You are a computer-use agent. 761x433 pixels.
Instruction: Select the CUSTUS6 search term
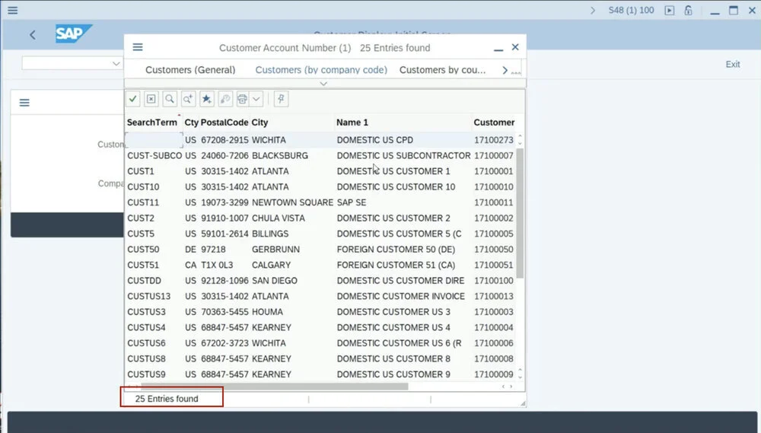pyautogui.click(x=146, y=342)
